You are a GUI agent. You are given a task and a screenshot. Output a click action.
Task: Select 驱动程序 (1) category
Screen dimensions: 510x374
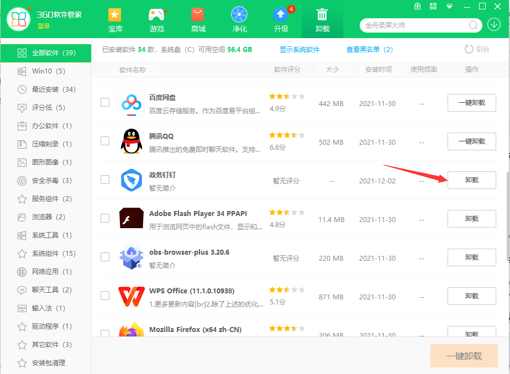tap(46, 326)
